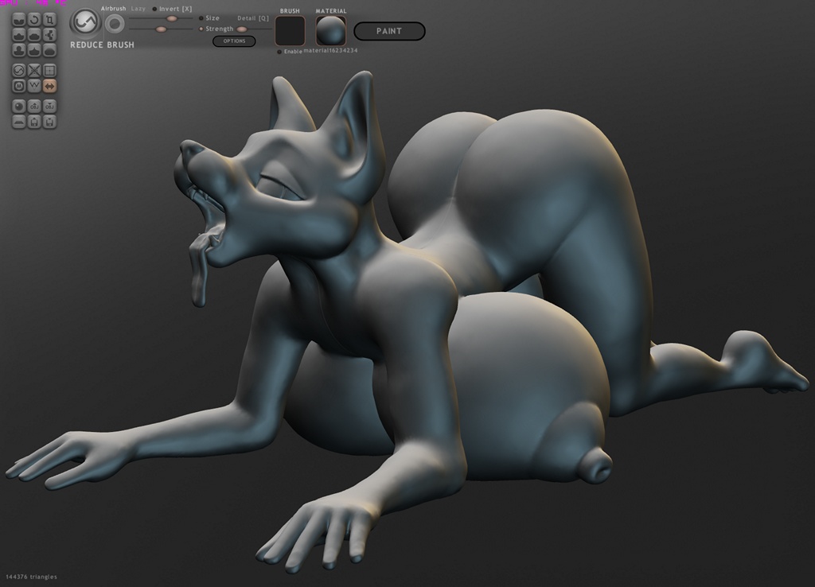Click the Import OBJ icon
The height and width of the screenshot is (587, 815).
click(34, 106)
